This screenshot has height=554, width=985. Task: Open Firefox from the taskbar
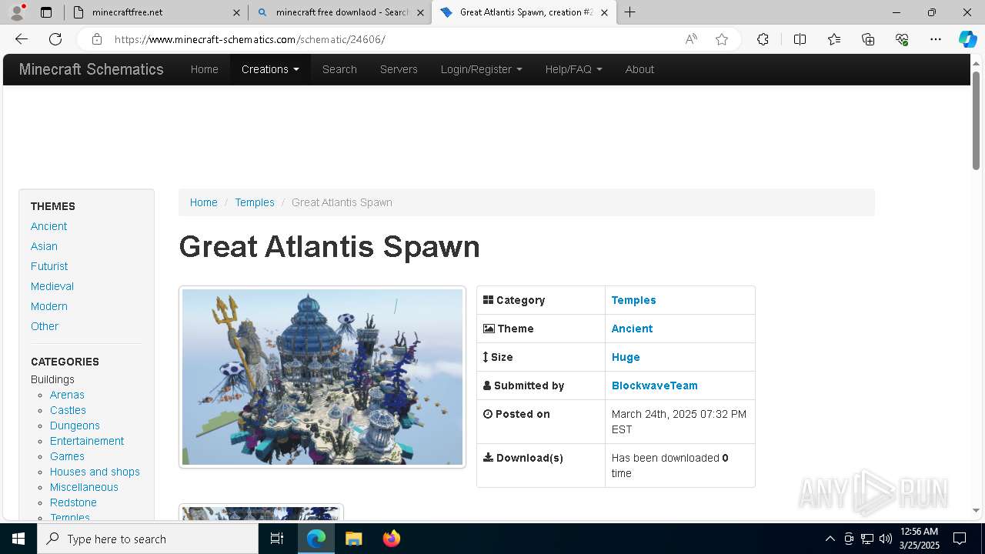click(x=391, y=539)
